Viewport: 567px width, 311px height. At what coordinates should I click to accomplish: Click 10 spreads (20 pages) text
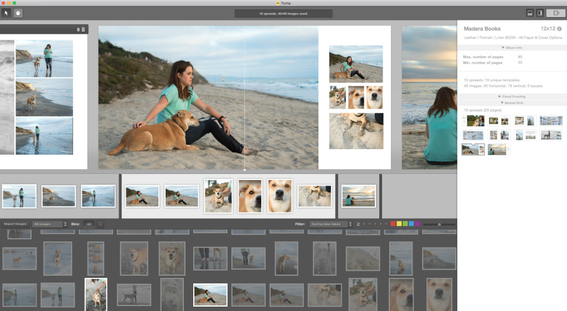482,110
